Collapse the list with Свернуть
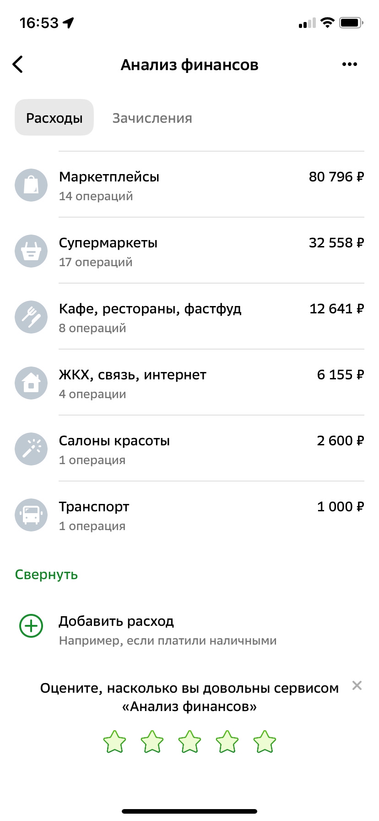Viewport: 379px width, 821px height. [x=46, y=575]
